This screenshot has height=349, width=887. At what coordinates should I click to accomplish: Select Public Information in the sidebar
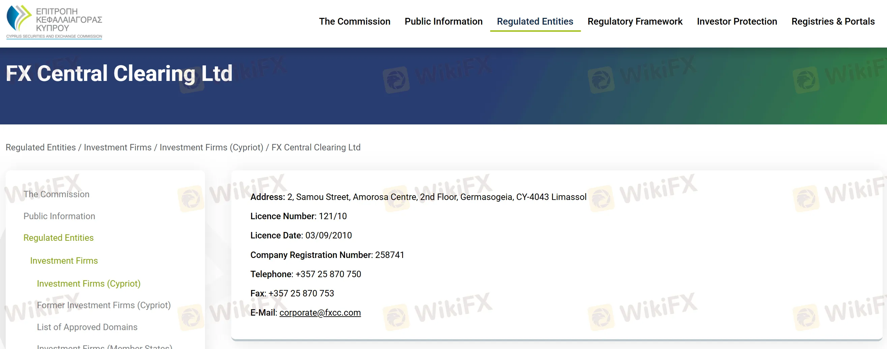[59, 216]
